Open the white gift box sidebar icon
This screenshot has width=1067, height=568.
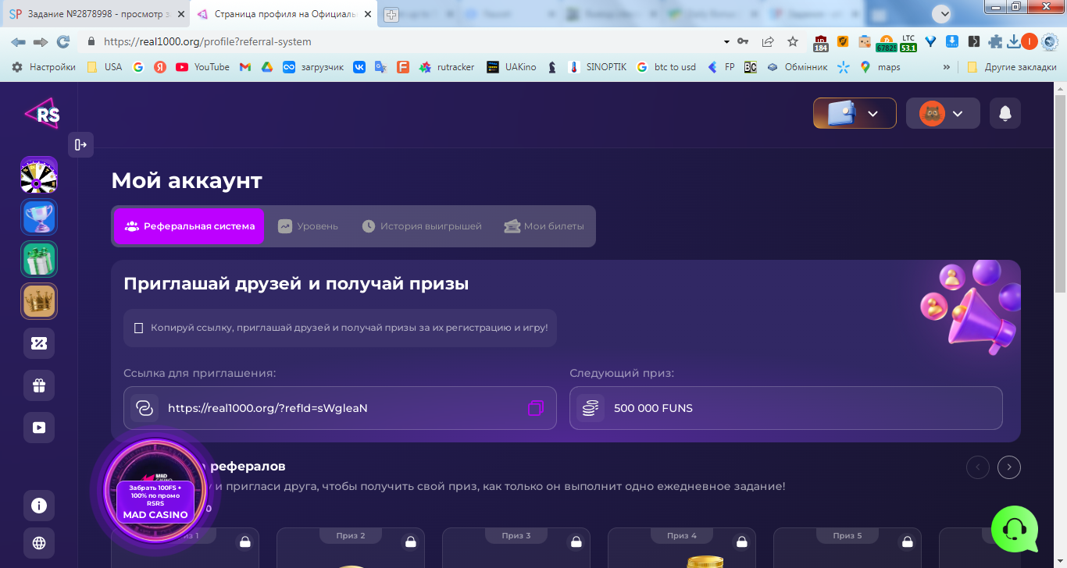tap(39, 385)
